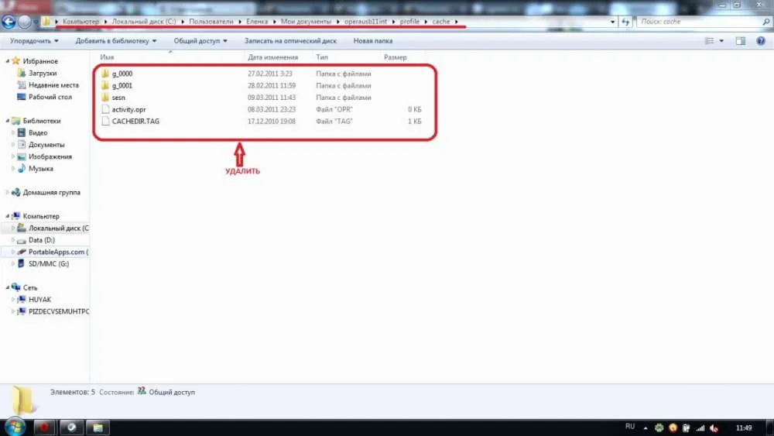Viewport: 774px width, 436px height.
Task: Click the Windows Start button
Action: tap(14, 427)
